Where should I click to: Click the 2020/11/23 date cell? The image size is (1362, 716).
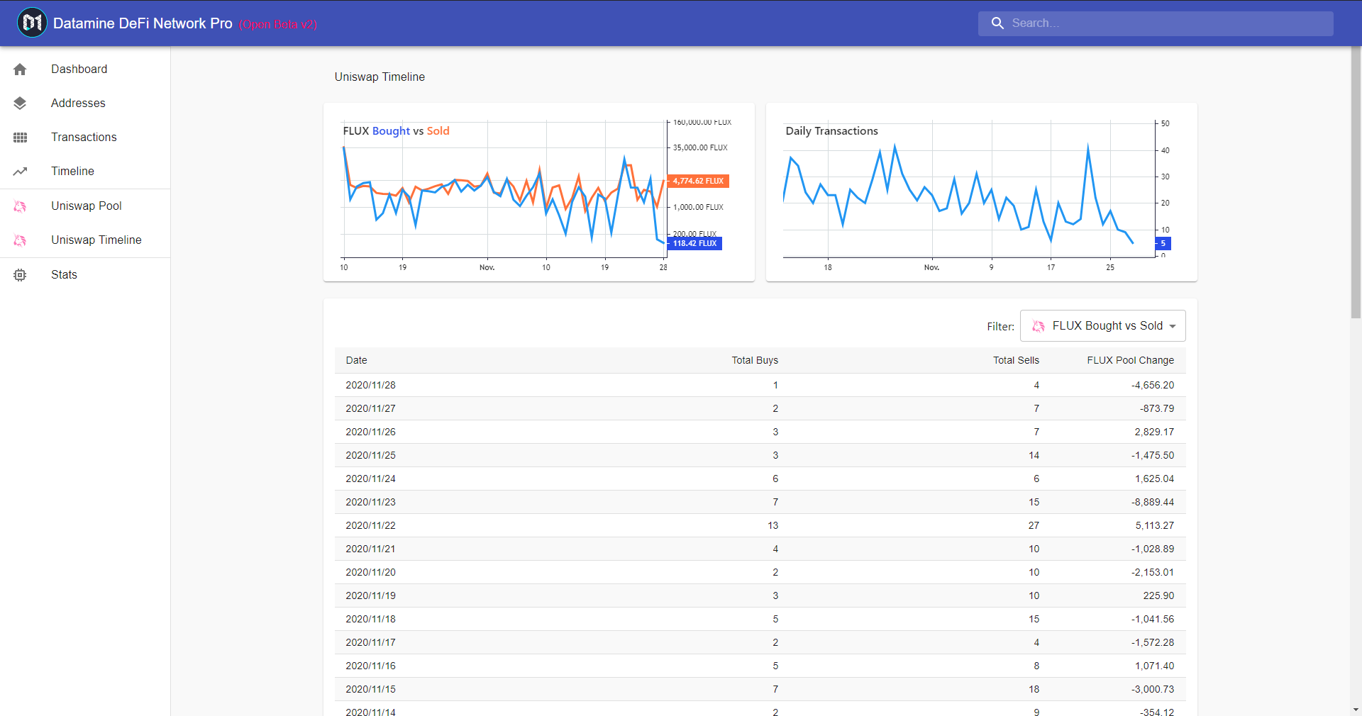pyautogui.click(x=370, y=502)
